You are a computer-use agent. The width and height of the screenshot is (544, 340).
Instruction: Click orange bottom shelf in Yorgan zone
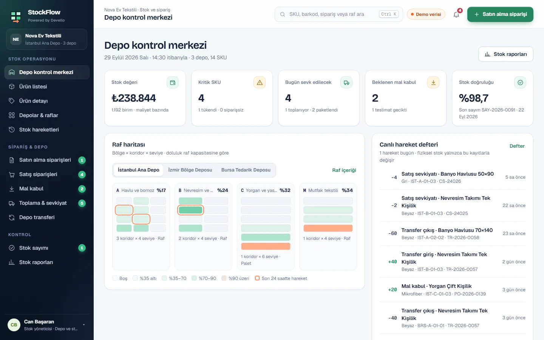[x=266, y=246]
